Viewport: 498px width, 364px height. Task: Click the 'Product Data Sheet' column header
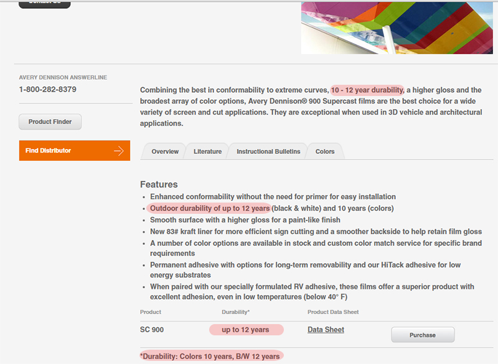point(333,312)
